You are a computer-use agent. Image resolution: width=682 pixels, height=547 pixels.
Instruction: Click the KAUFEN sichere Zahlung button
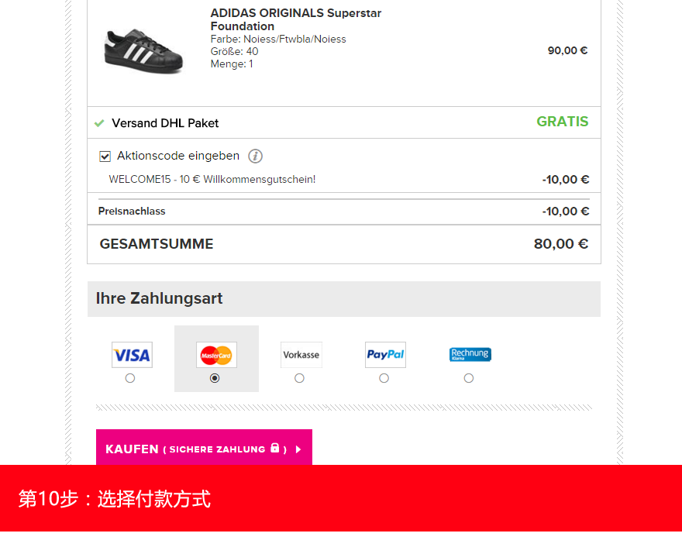click(204, 447)
